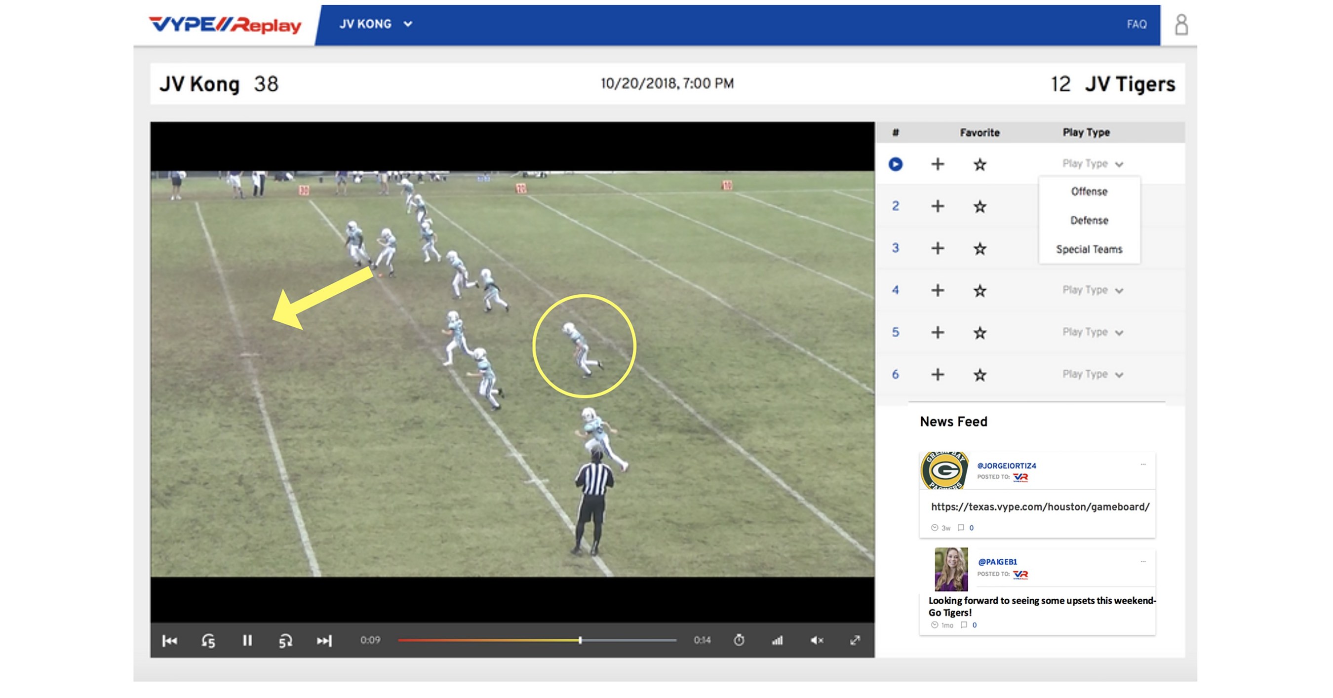Skip to the next play clip

[x=324, y=641]
